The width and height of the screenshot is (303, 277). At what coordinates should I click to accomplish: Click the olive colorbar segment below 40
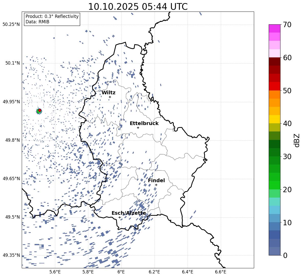coord(274,128)
